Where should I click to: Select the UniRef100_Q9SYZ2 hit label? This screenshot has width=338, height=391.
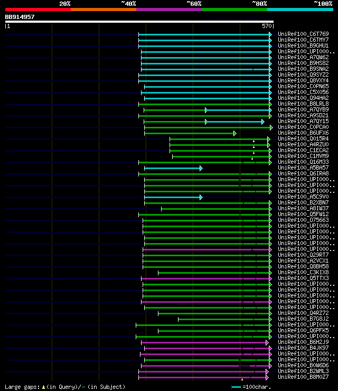(303, 75)
